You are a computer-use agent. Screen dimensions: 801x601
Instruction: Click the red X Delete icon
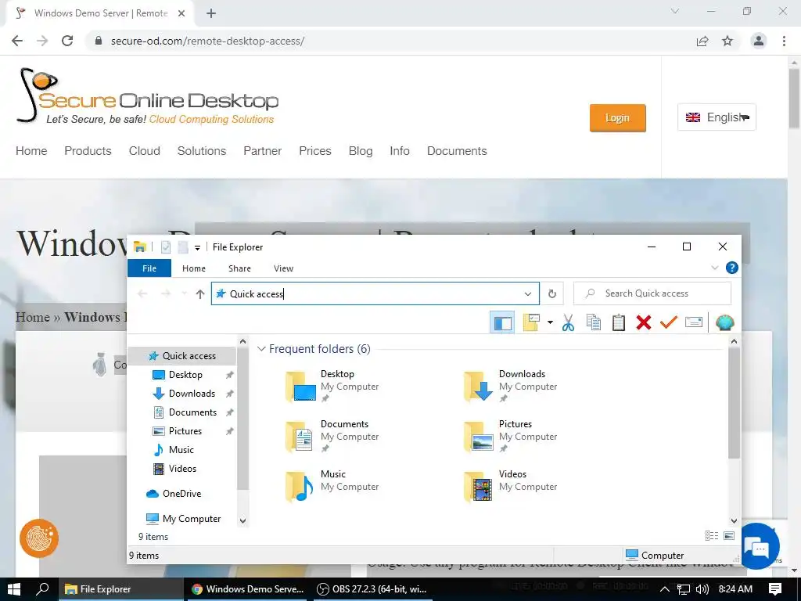pos(644,322)
